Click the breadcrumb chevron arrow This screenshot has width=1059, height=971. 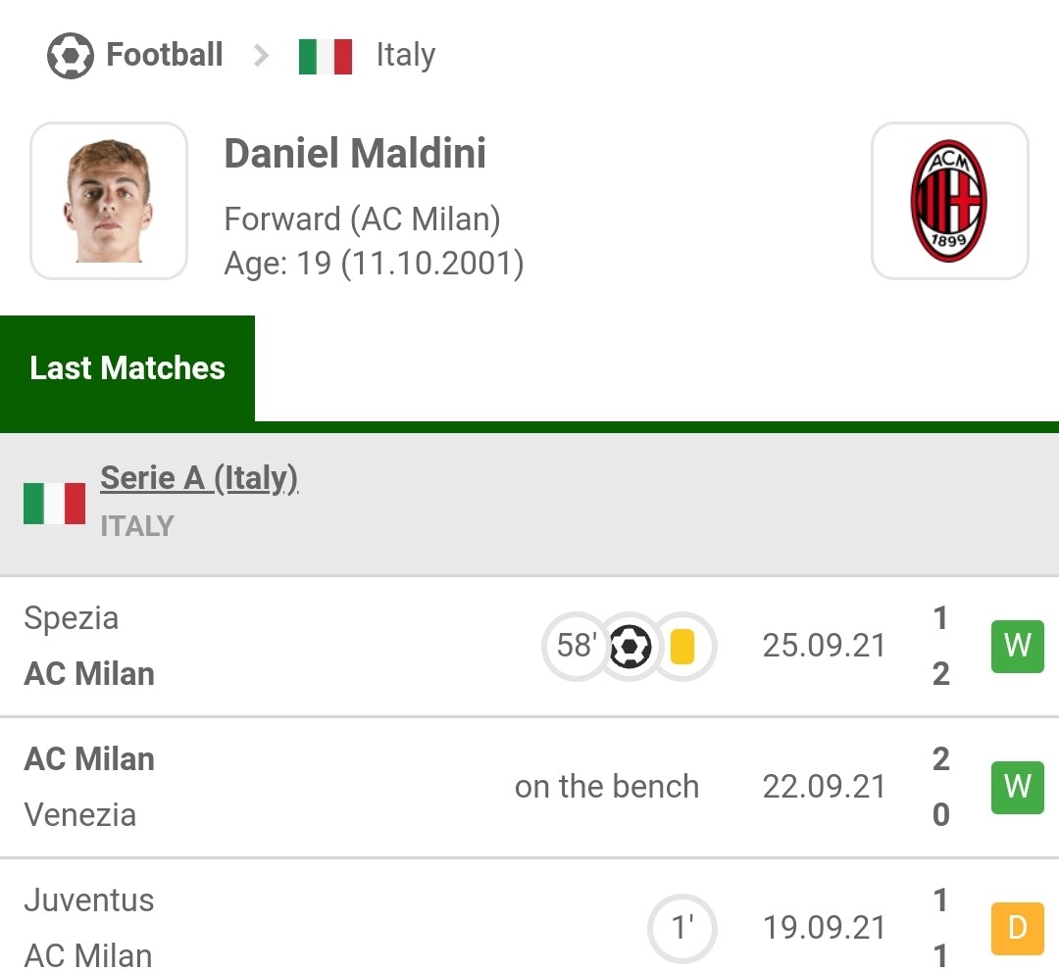(262, 55)
